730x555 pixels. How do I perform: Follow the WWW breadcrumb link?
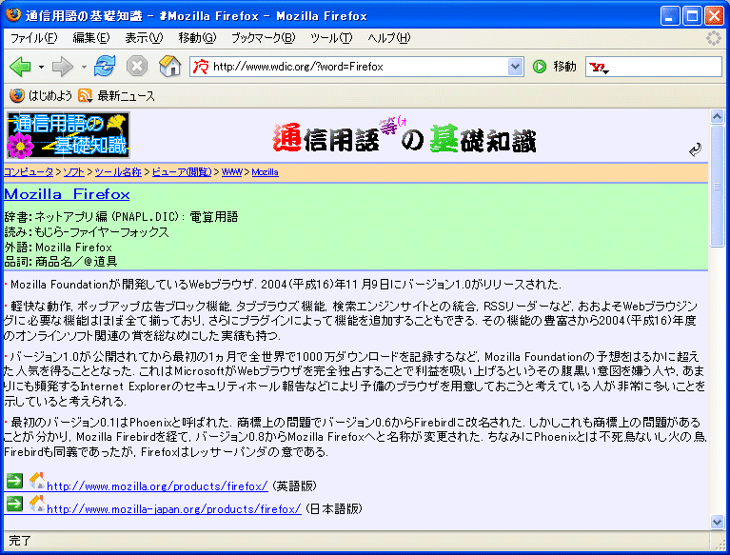232,171
